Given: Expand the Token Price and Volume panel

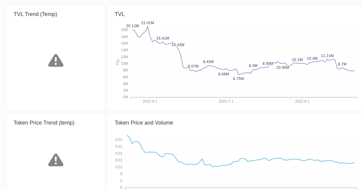Looking at the screenshot, I should point(144,123).
